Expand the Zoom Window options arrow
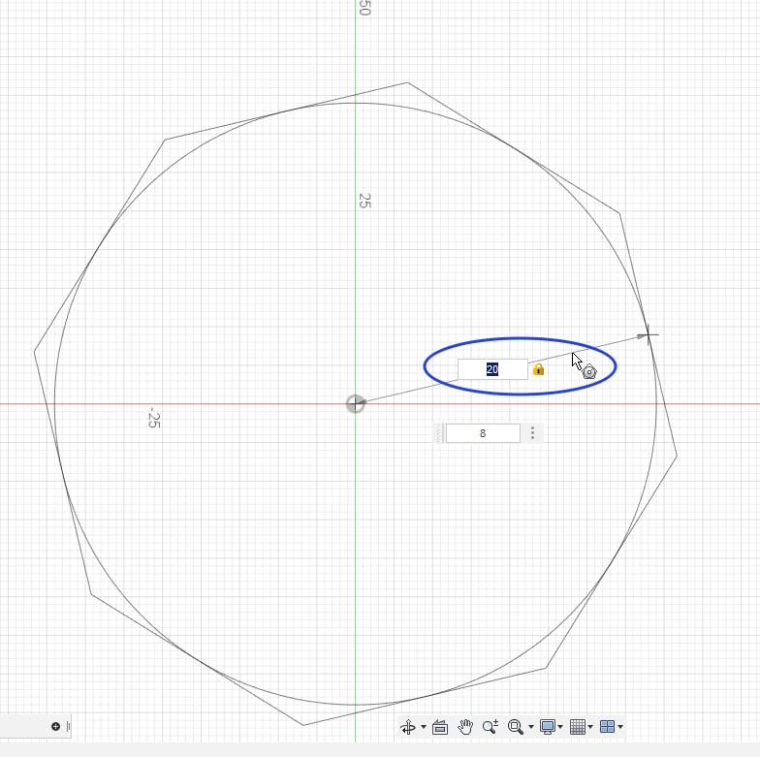Image resolution: width=760 pixels, height=757 pixels. click(531, 727)
